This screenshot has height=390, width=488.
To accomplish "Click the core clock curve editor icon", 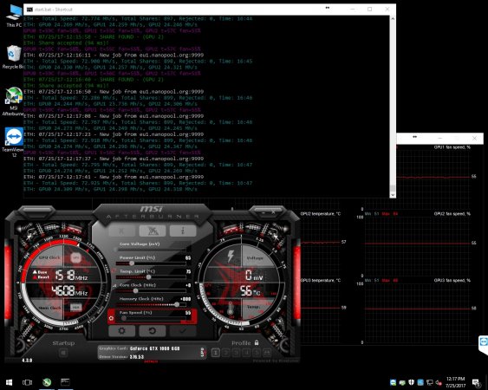I will point(114,285).
